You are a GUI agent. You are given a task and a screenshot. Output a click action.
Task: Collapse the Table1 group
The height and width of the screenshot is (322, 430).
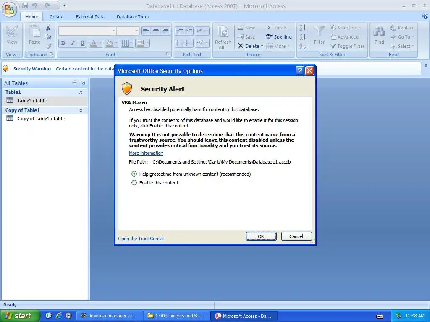(81, 92)
